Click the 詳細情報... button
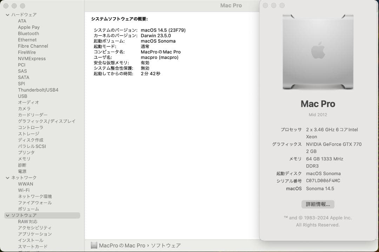Screen dimensions: 379x252 [x=318, y=204]
